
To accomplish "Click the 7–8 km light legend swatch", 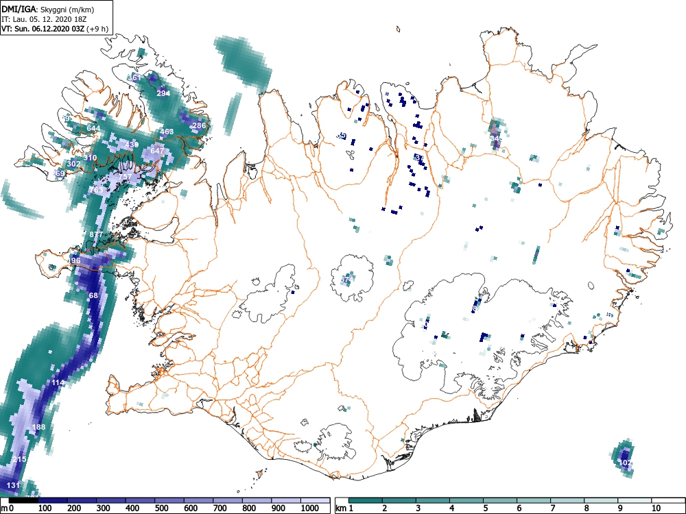I will [x=567, y=500].
